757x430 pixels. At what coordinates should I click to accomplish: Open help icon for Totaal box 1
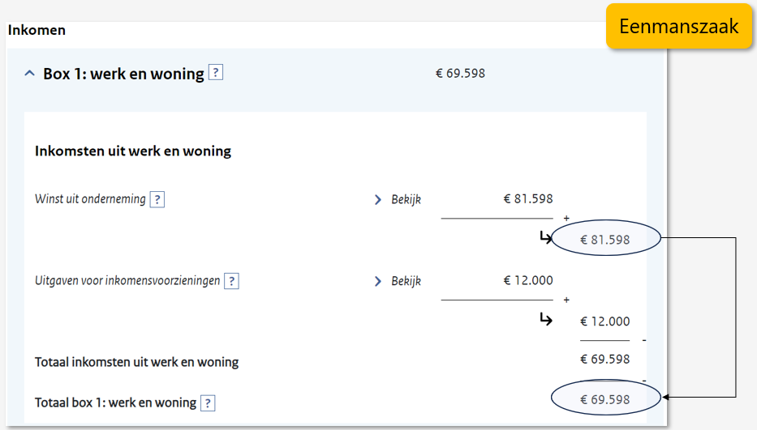coord(208,403)
